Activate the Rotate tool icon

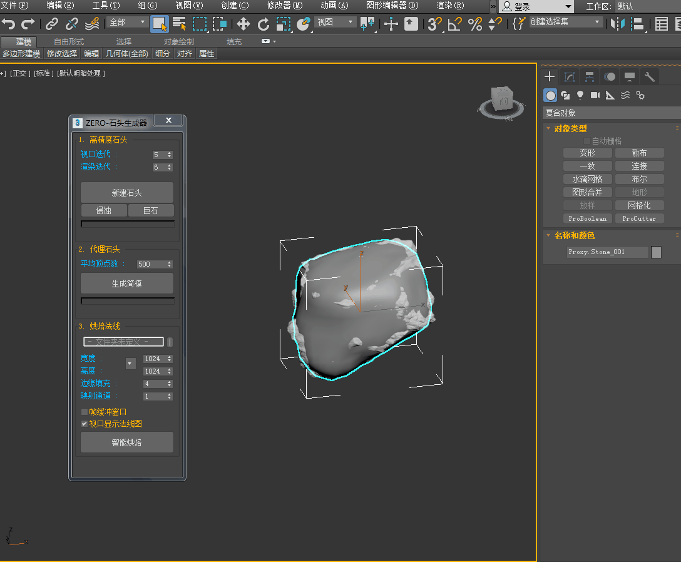(x=264, y=24)
